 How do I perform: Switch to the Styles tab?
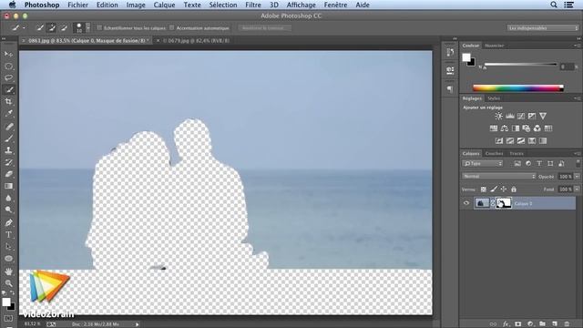point(494,98)
